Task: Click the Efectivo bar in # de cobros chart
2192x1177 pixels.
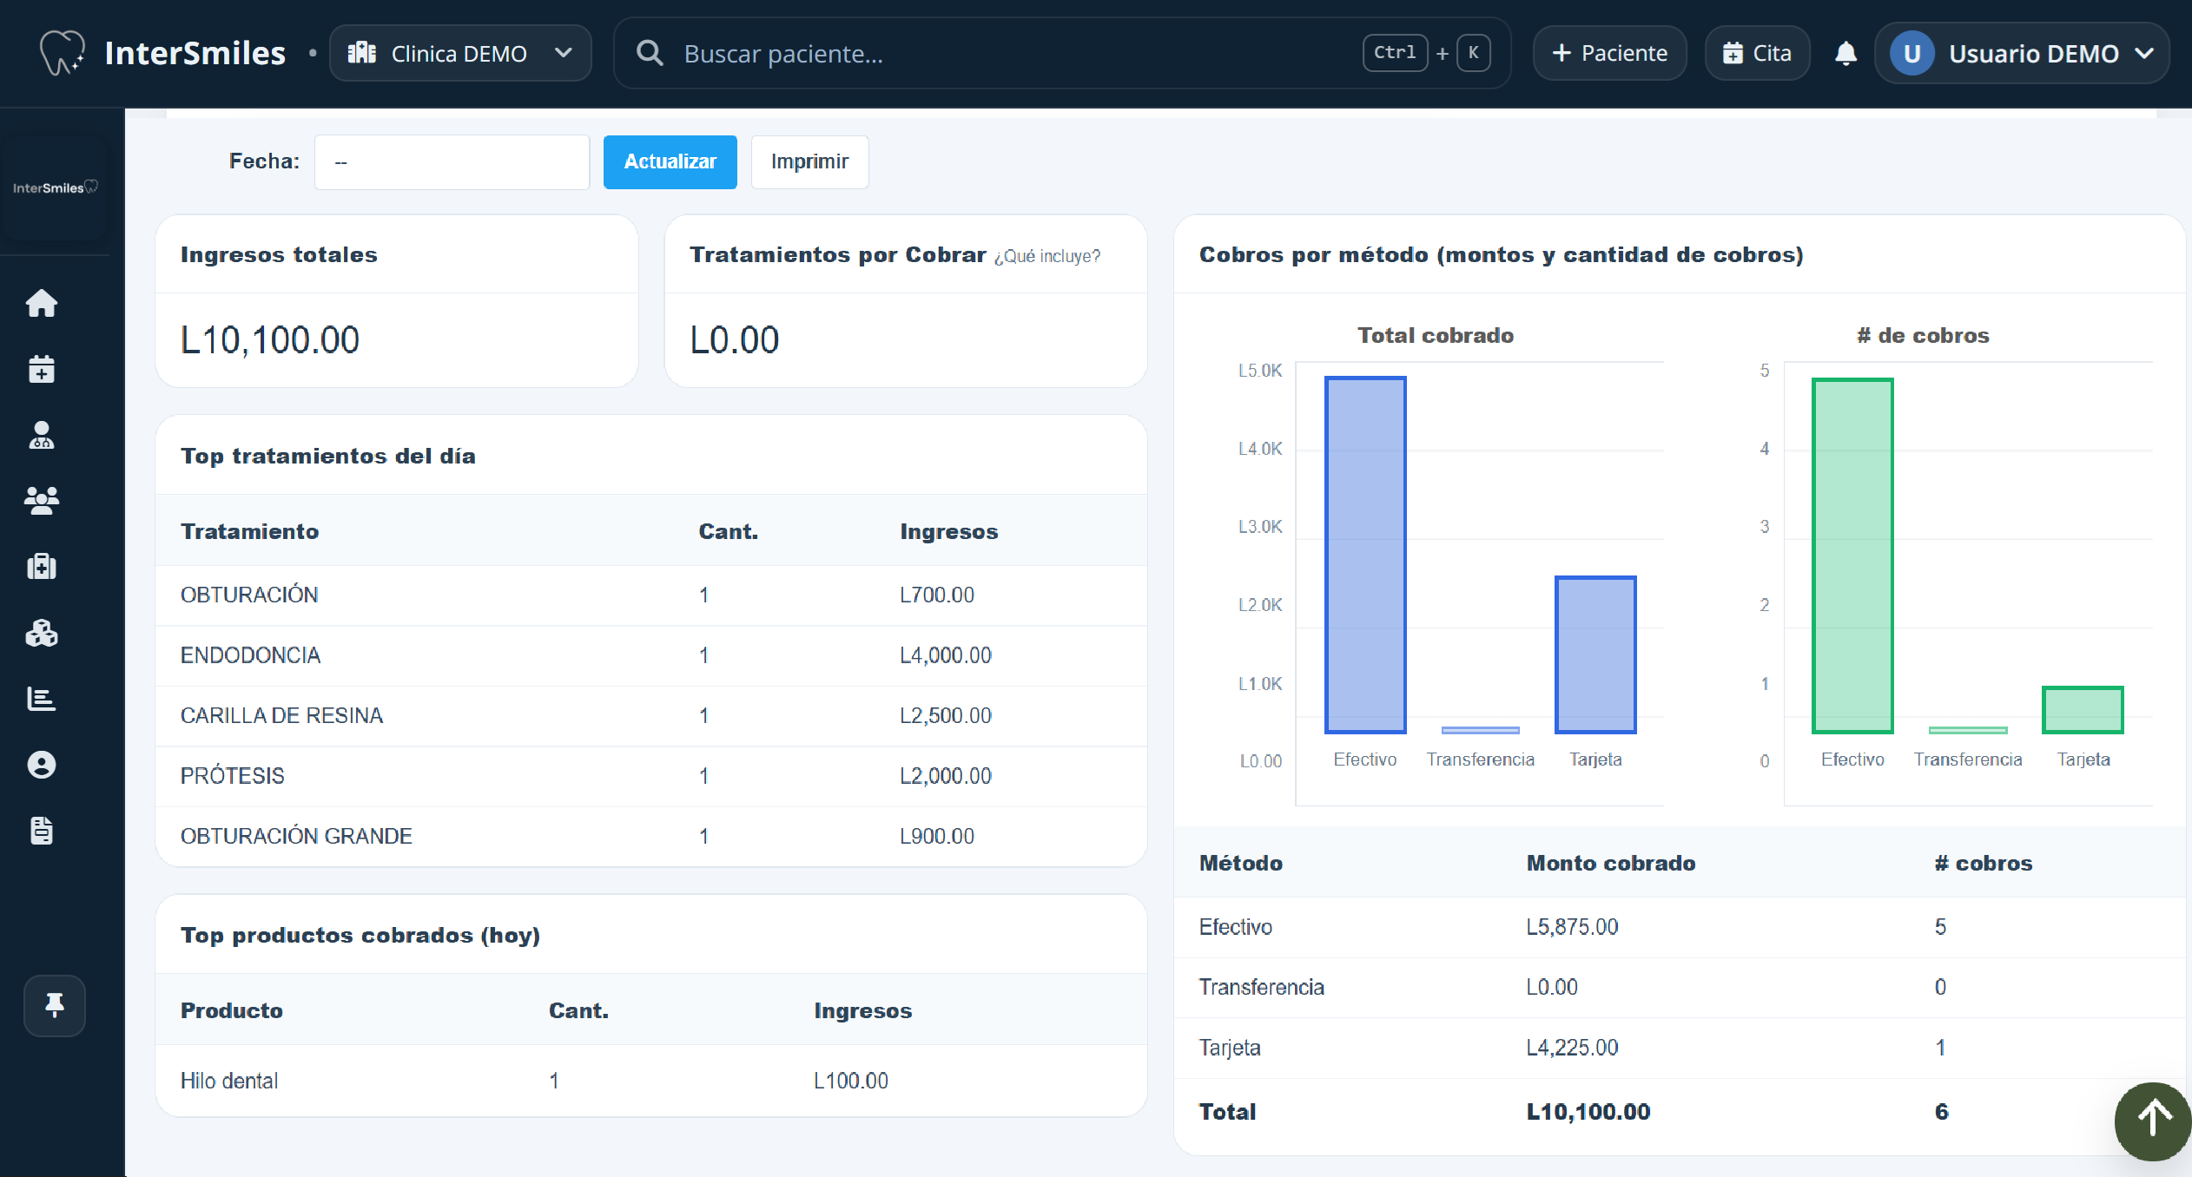Action: (x=1852, y=556)
